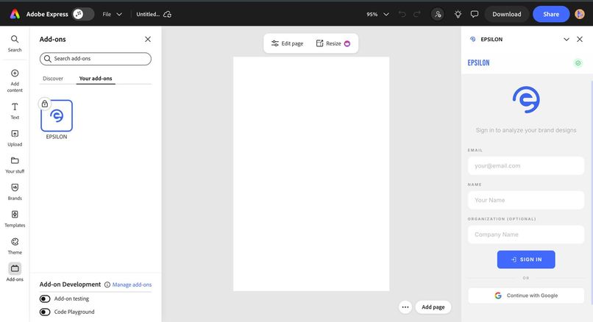
Task: Open Add content in sidebar
Action: coord(15,81)
